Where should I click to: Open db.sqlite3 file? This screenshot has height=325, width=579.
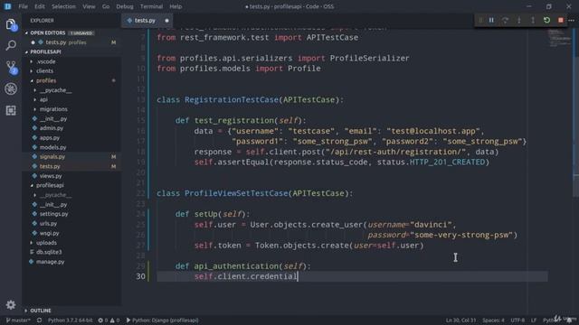[49, 252]
